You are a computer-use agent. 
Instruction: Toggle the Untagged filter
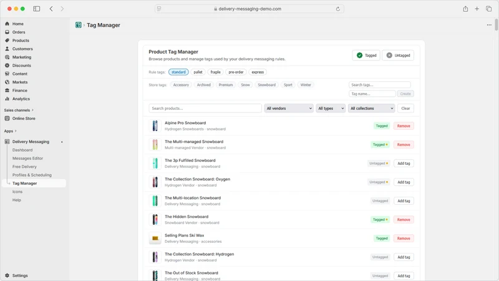click(x=398, y=55)
